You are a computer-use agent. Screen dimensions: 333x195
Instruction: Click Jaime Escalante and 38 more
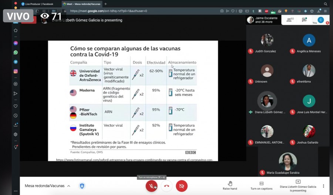(x=263, y=20)
